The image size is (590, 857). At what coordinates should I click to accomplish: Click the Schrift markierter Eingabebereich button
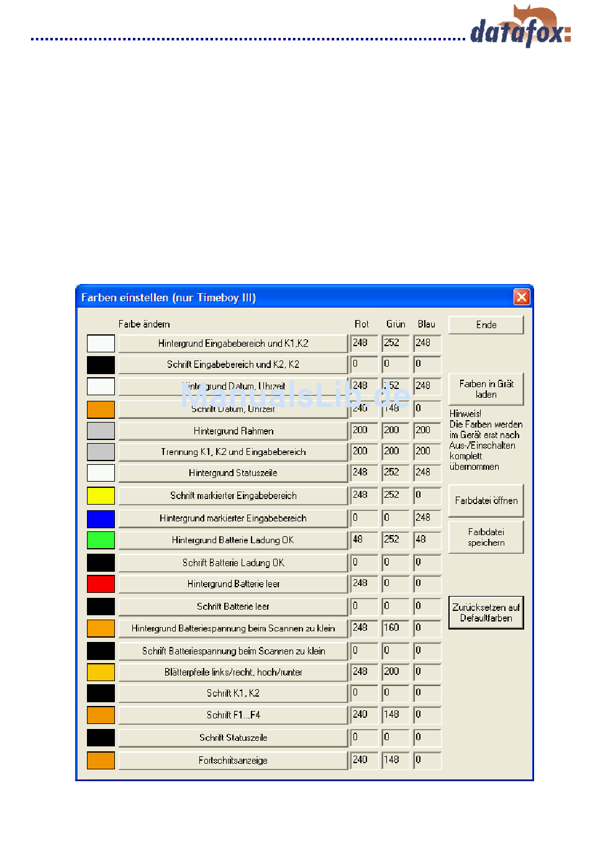[233, 495]
